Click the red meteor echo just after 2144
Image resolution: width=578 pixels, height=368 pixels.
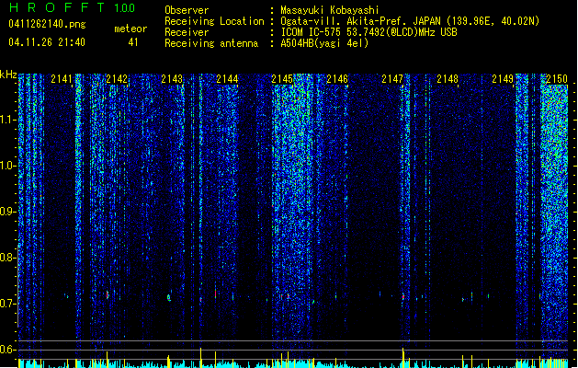pyautogui.click(x=215, y=293)
